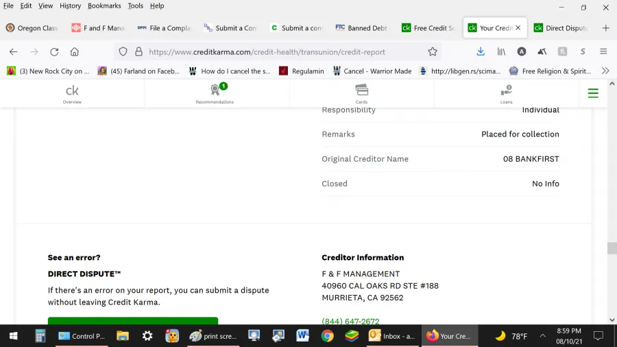The image size is (617, 347).
Task: Open the New Rock City bookmark
Action: 49,71
